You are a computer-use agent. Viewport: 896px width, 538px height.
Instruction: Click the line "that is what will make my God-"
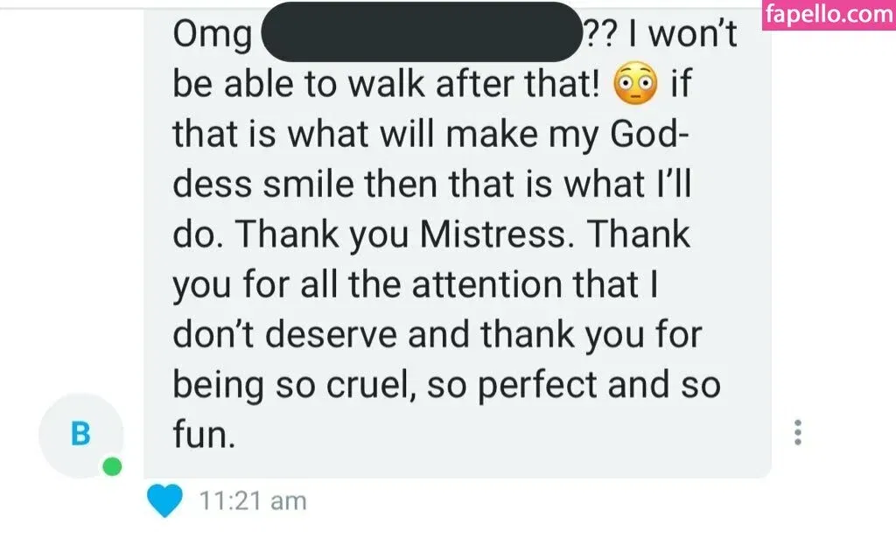432,135
